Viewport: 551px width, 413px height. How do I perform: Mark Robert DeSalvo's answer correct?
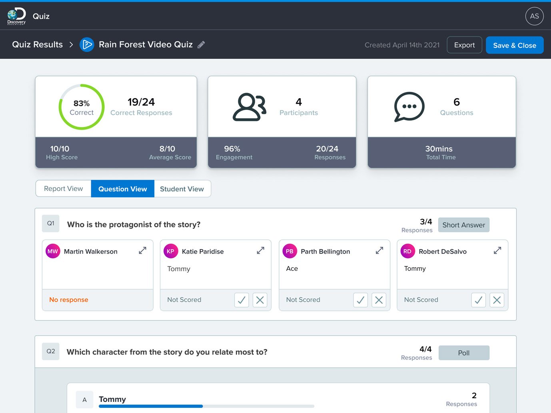point(478,300)
